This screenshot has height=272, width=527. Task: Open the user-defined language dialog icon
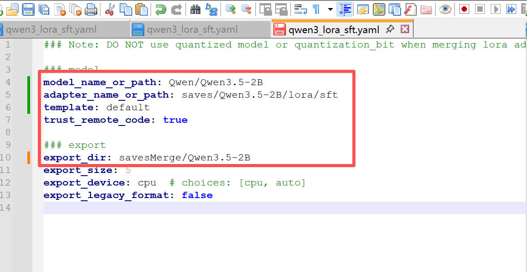tap(363, 9)
